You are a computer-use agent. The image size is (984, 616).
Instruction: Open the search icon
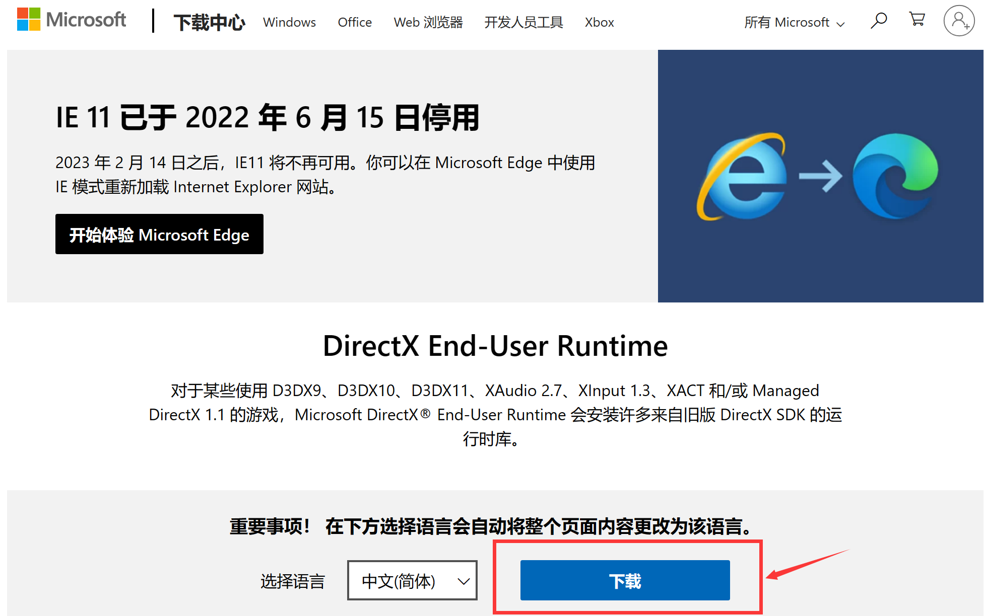pyautogui.click(x=879, y=20)
